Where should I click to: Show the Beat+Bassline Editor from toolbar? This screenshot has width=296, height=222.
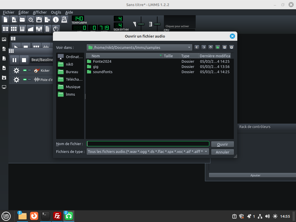coord(14,29)
